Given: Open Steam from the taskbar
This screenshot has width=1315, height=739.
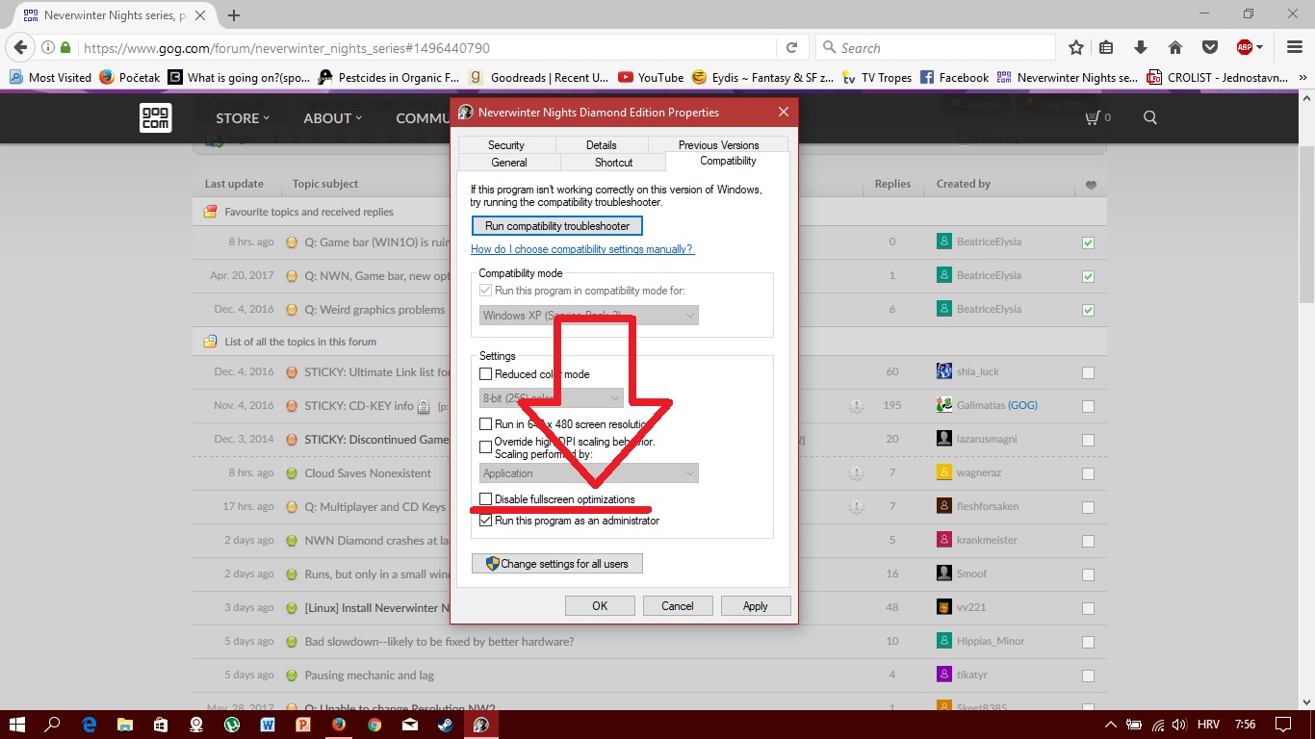Looking at the screenshot, I should [446, 725].
